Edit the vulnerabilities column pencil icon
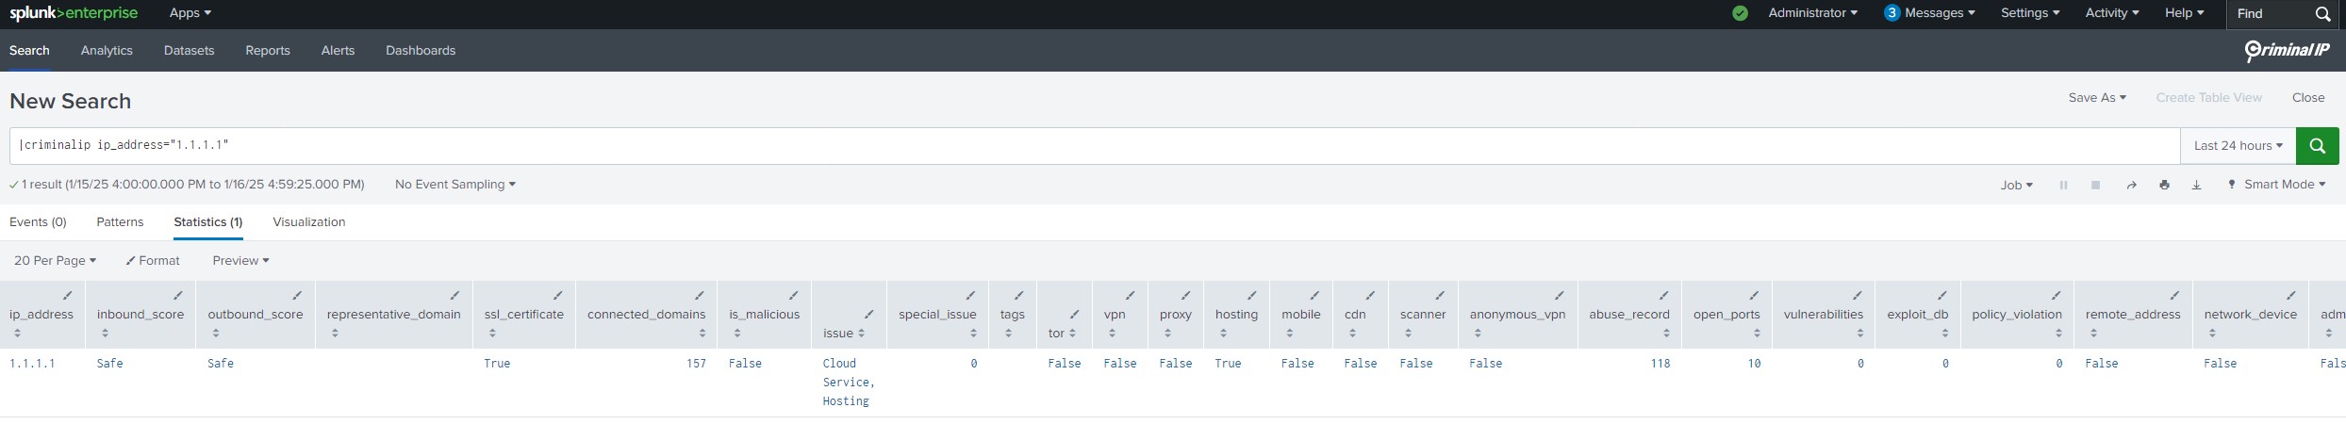Image resolution: width=2346 pixels, height=424 pixels. [x=1858, y=296]
